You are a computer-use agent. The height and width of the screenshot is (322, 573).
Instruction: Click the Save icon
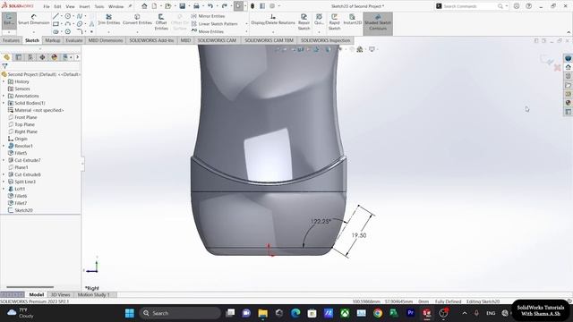(x=182, y=6)
